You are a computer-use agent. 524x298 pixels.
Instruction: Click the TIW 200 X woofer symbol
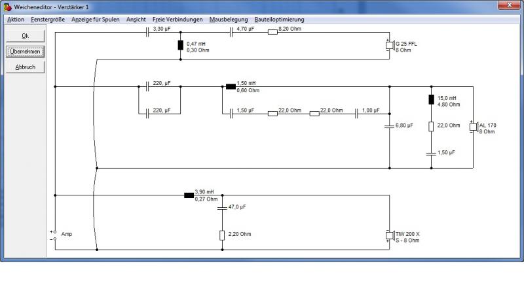[389, 236]
